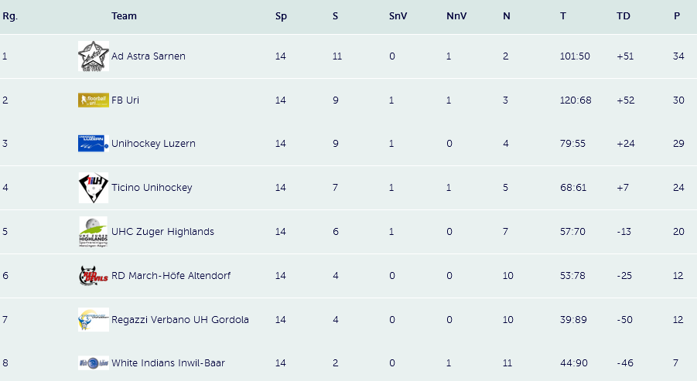Open Regazzi Verbano UH Gordola page
The width and height of the screenshot is (697, 381).
point(180,320)
